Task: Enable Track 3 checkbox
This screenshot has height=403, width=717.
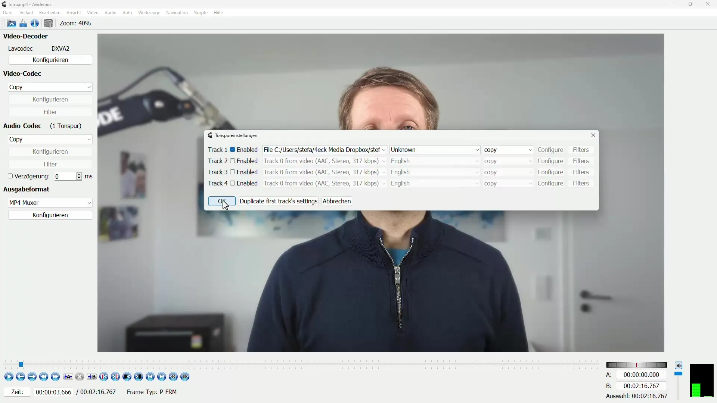Action: pos(233,172)
